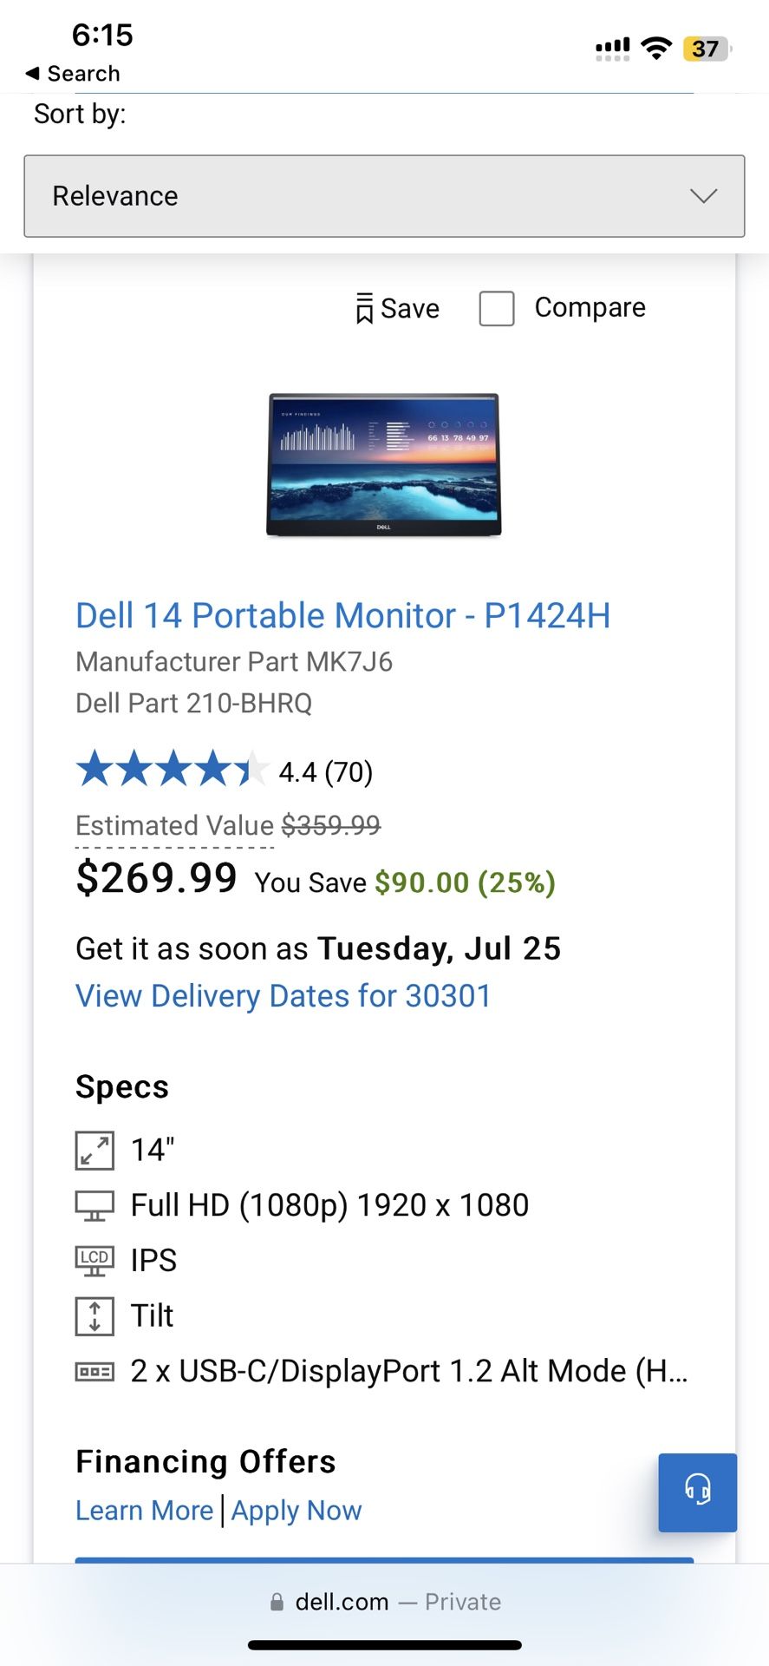Tap the portable monitor product image
This screenshot has height=1666, width=769.
point(384,464)
